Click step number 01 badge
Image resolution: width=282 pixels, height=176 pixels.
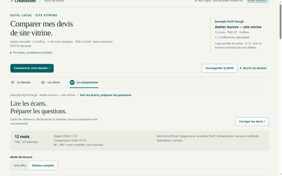click(13, 82)
